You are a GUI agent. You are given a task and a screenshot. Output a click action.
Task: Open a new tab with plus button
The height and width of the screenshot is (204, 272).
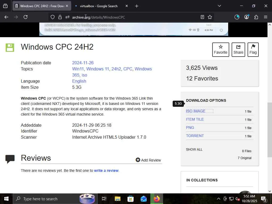click(x=137, y=6)
